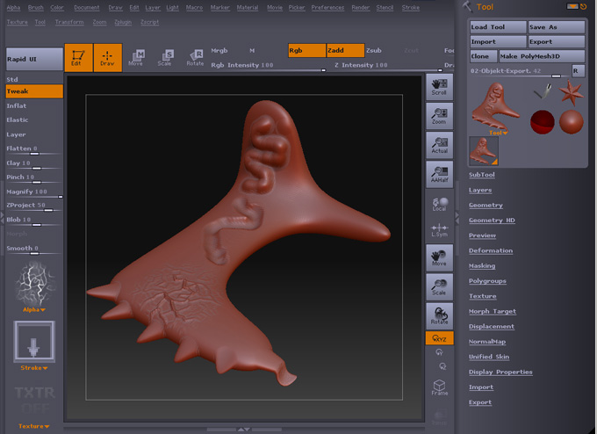Select the Zoom canvas icon
Image resolution: width=597 pixels, height=434 pixels.
pyautogui.click(x=439, y=115)
